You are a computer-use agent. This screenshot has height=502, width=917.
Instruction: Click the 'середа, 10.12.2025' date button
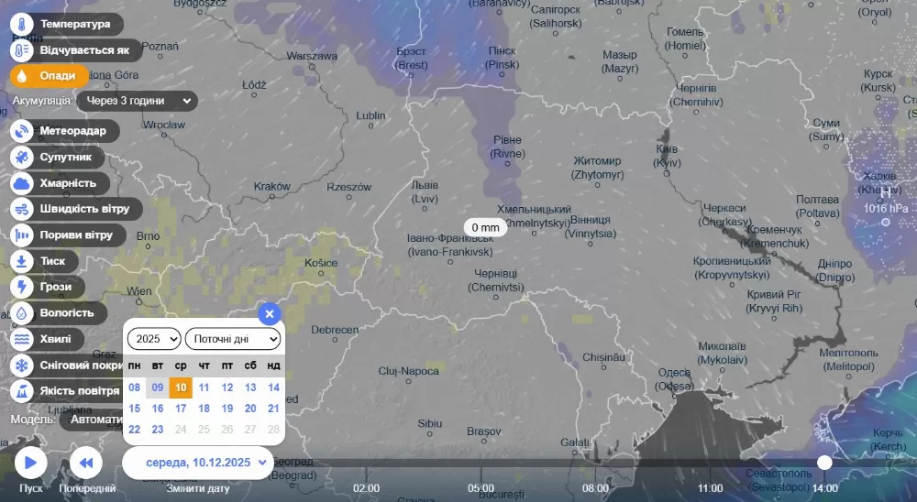click(198, 463)
